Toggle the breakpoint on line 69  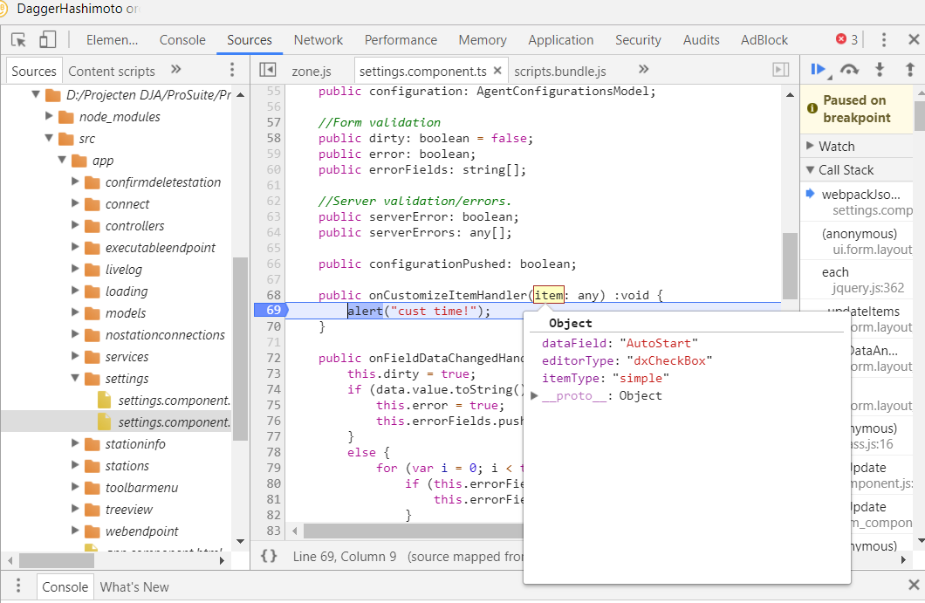(x=271, y=309)
